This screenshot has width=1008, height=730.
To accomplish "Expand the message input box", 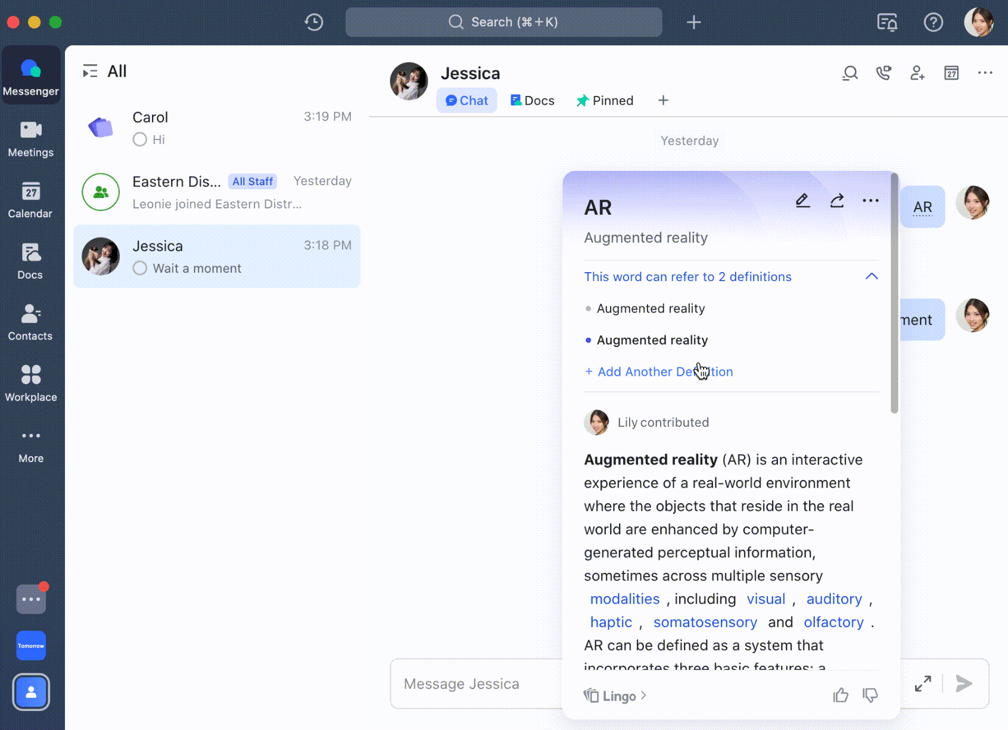I will [923, 684].
